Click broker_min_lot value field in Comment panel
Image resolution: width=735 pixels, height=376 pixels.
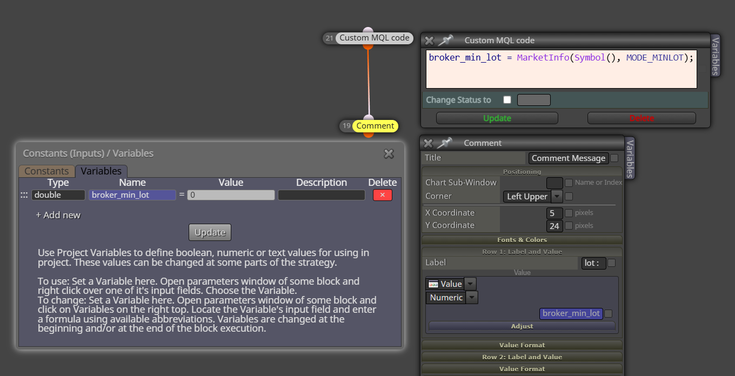(x=571, y=314)
